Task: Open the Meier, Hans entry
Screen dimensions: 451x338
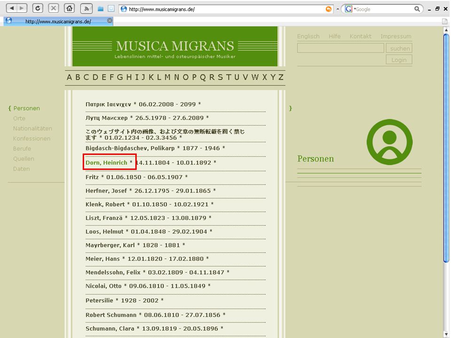Action: pos(102,259)
